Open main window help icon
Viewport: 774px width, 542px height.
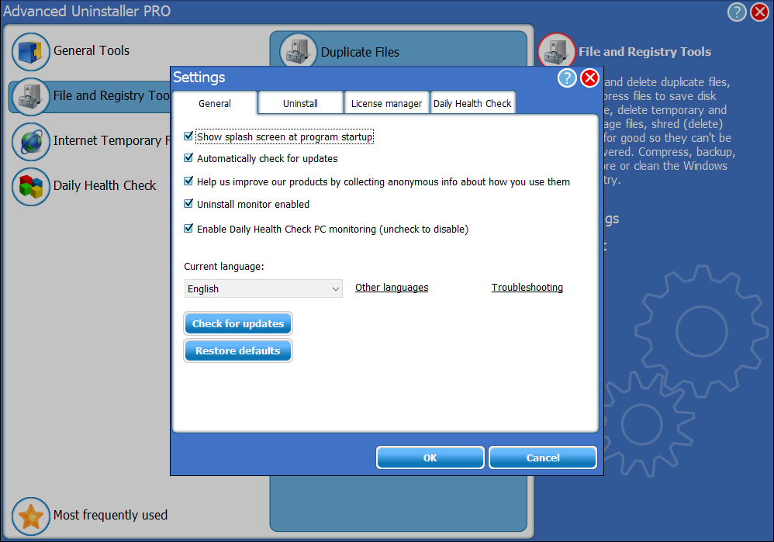737,12
